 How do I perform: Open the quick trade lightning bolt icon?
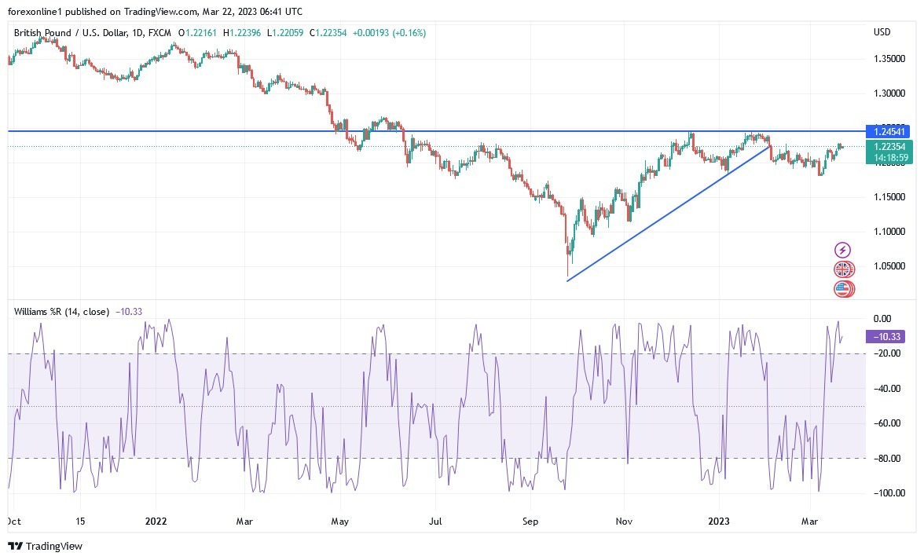click(x=842, y=250)
